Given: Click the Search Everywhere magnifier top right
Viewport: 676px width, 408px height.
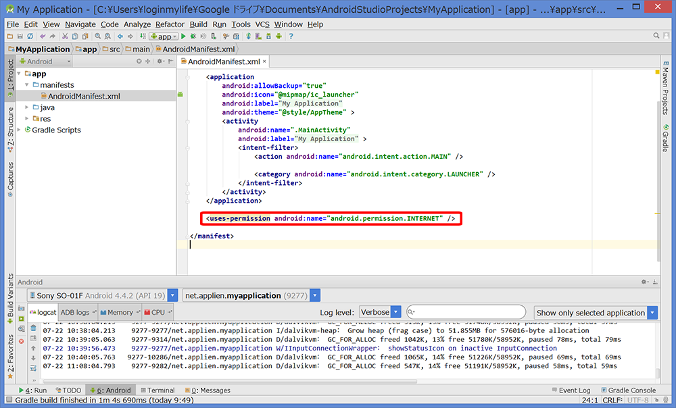Looking at the screenshot, I should (x=656, y=36).
